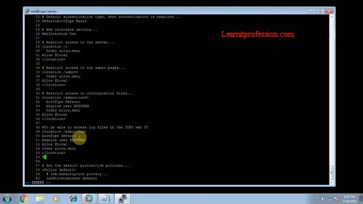The height and width of the screenshot is (204, 363).
Task: Open the volume speaker tray icon
Action: [x=323, y=199]
